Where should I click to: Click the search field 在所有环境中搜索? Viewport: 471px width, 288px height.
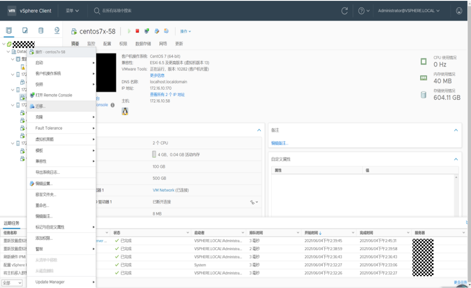(117, 11)
